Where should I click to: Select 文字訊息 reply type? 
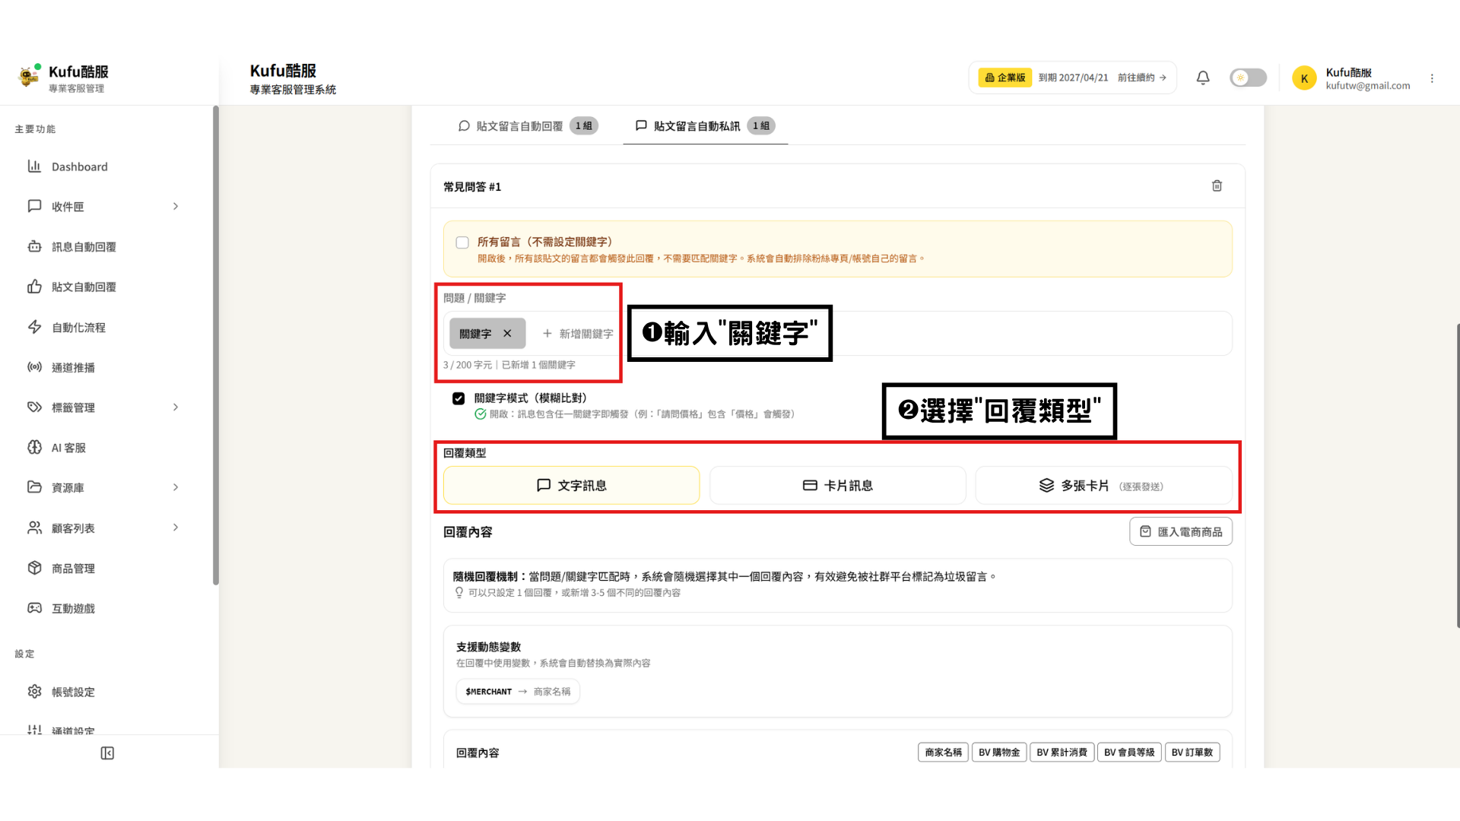[x=571, y=485]
